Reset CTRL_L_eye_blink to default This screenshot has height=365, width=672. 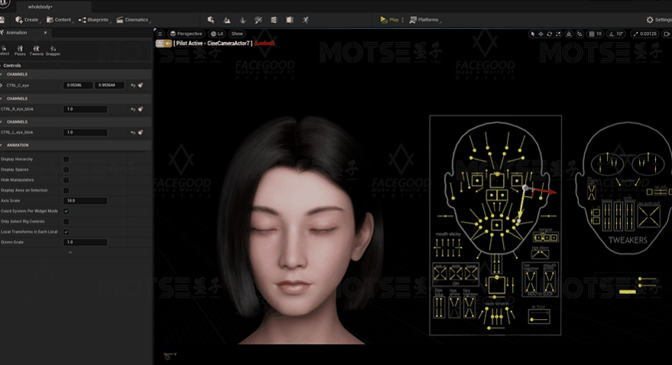pyautogui.click(x=133, y=132)
